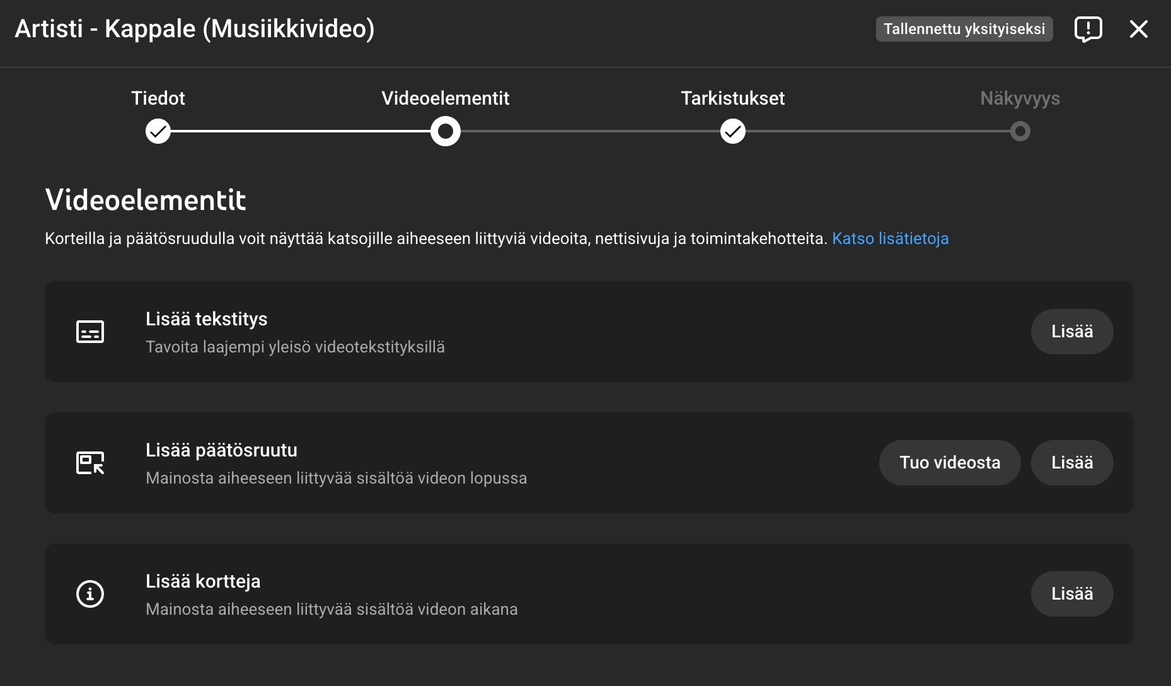Click the subtitles icon beside Lisää tekstitys
This screenshot has width=1171, height=686.
(x=90, y=332)
